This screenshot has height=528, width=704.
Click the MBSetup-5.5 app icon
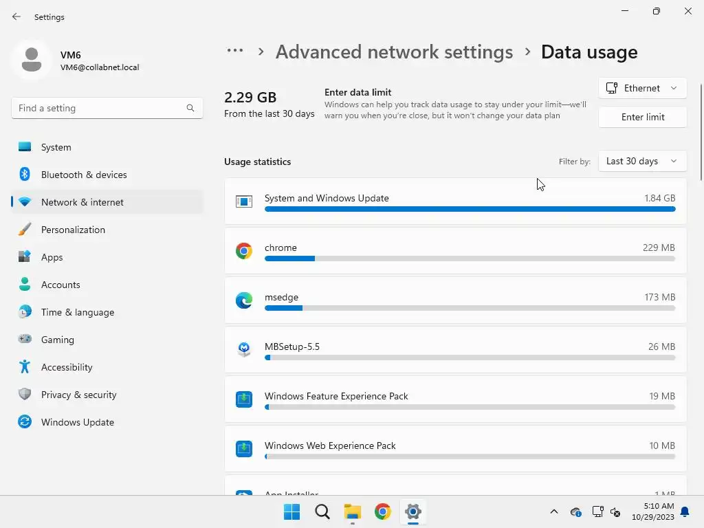tap(243, 350)
